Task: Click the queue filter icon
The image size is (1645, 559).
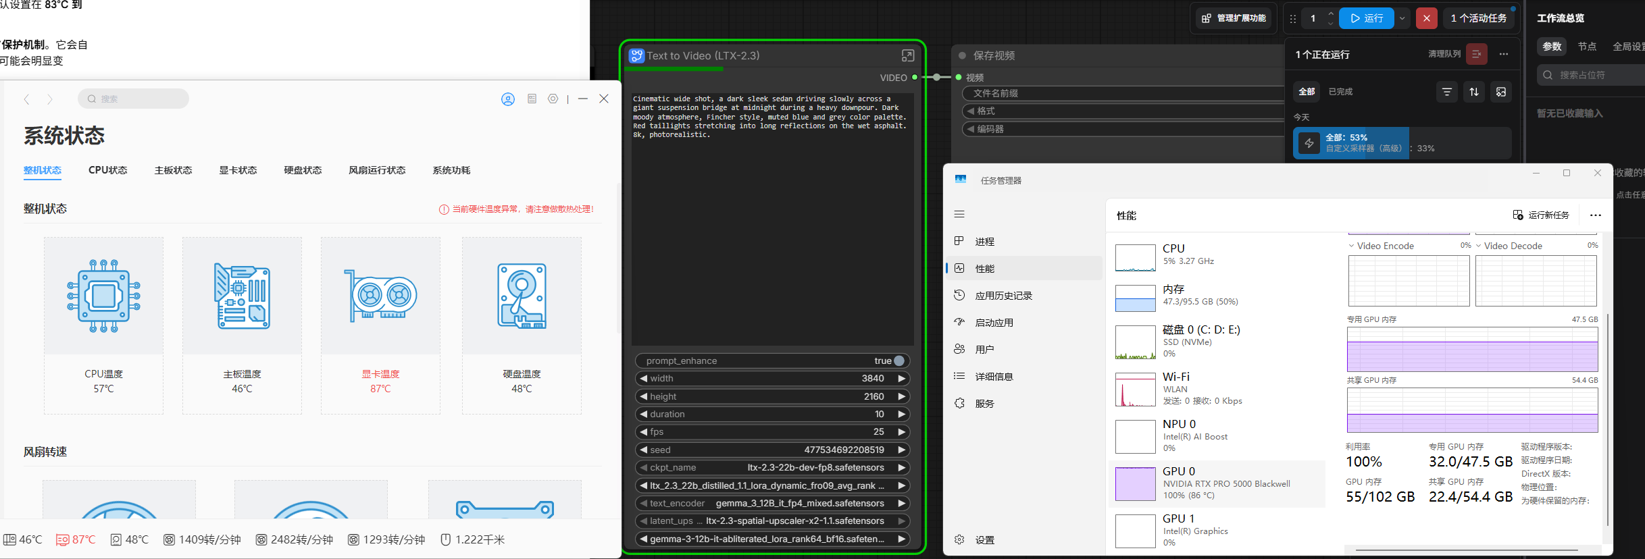Action: pyautogui.click(x=1446, y=92)
